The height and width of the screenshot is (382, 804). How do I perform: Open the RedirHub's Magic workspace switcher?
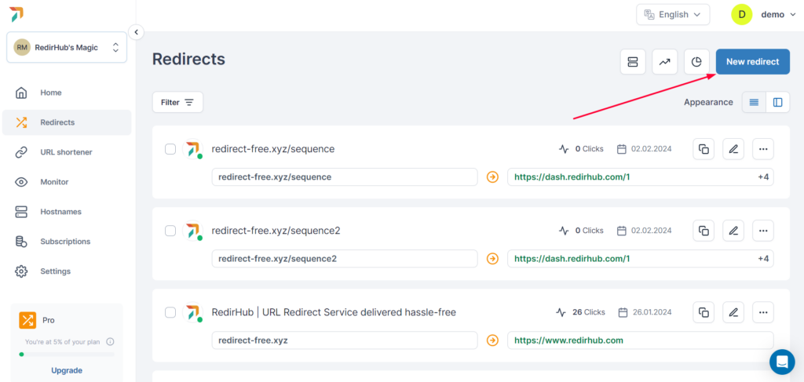coord(67,47)
